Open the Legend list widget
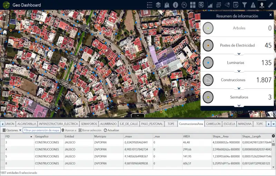Image resolution: width=276 pixels, height=176 pixels. tap(150, 5)
